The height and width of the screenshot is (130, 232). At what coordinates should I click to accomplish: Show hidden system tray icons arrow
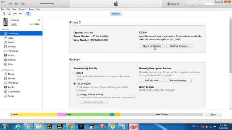[198, 127]
